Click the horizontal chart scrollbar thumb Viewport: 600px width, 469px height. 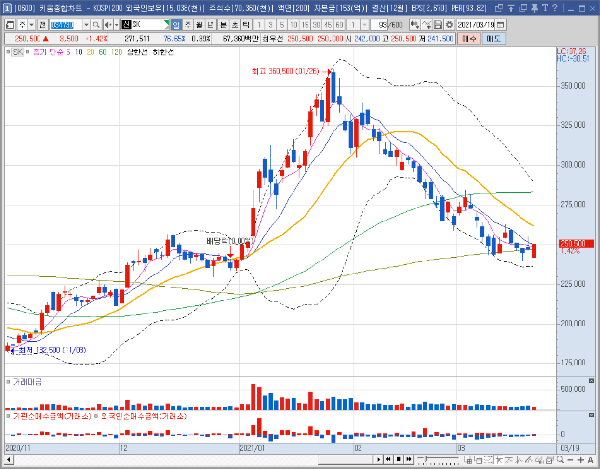[x=345, y=459]
